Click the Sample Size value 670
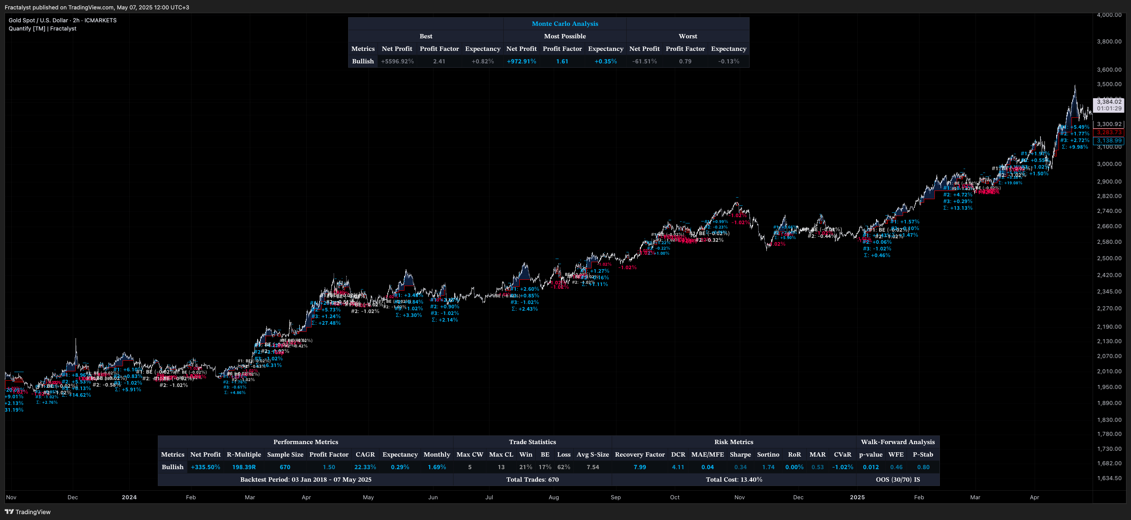Screen dimensions: 1131x520 coord(285,467)
